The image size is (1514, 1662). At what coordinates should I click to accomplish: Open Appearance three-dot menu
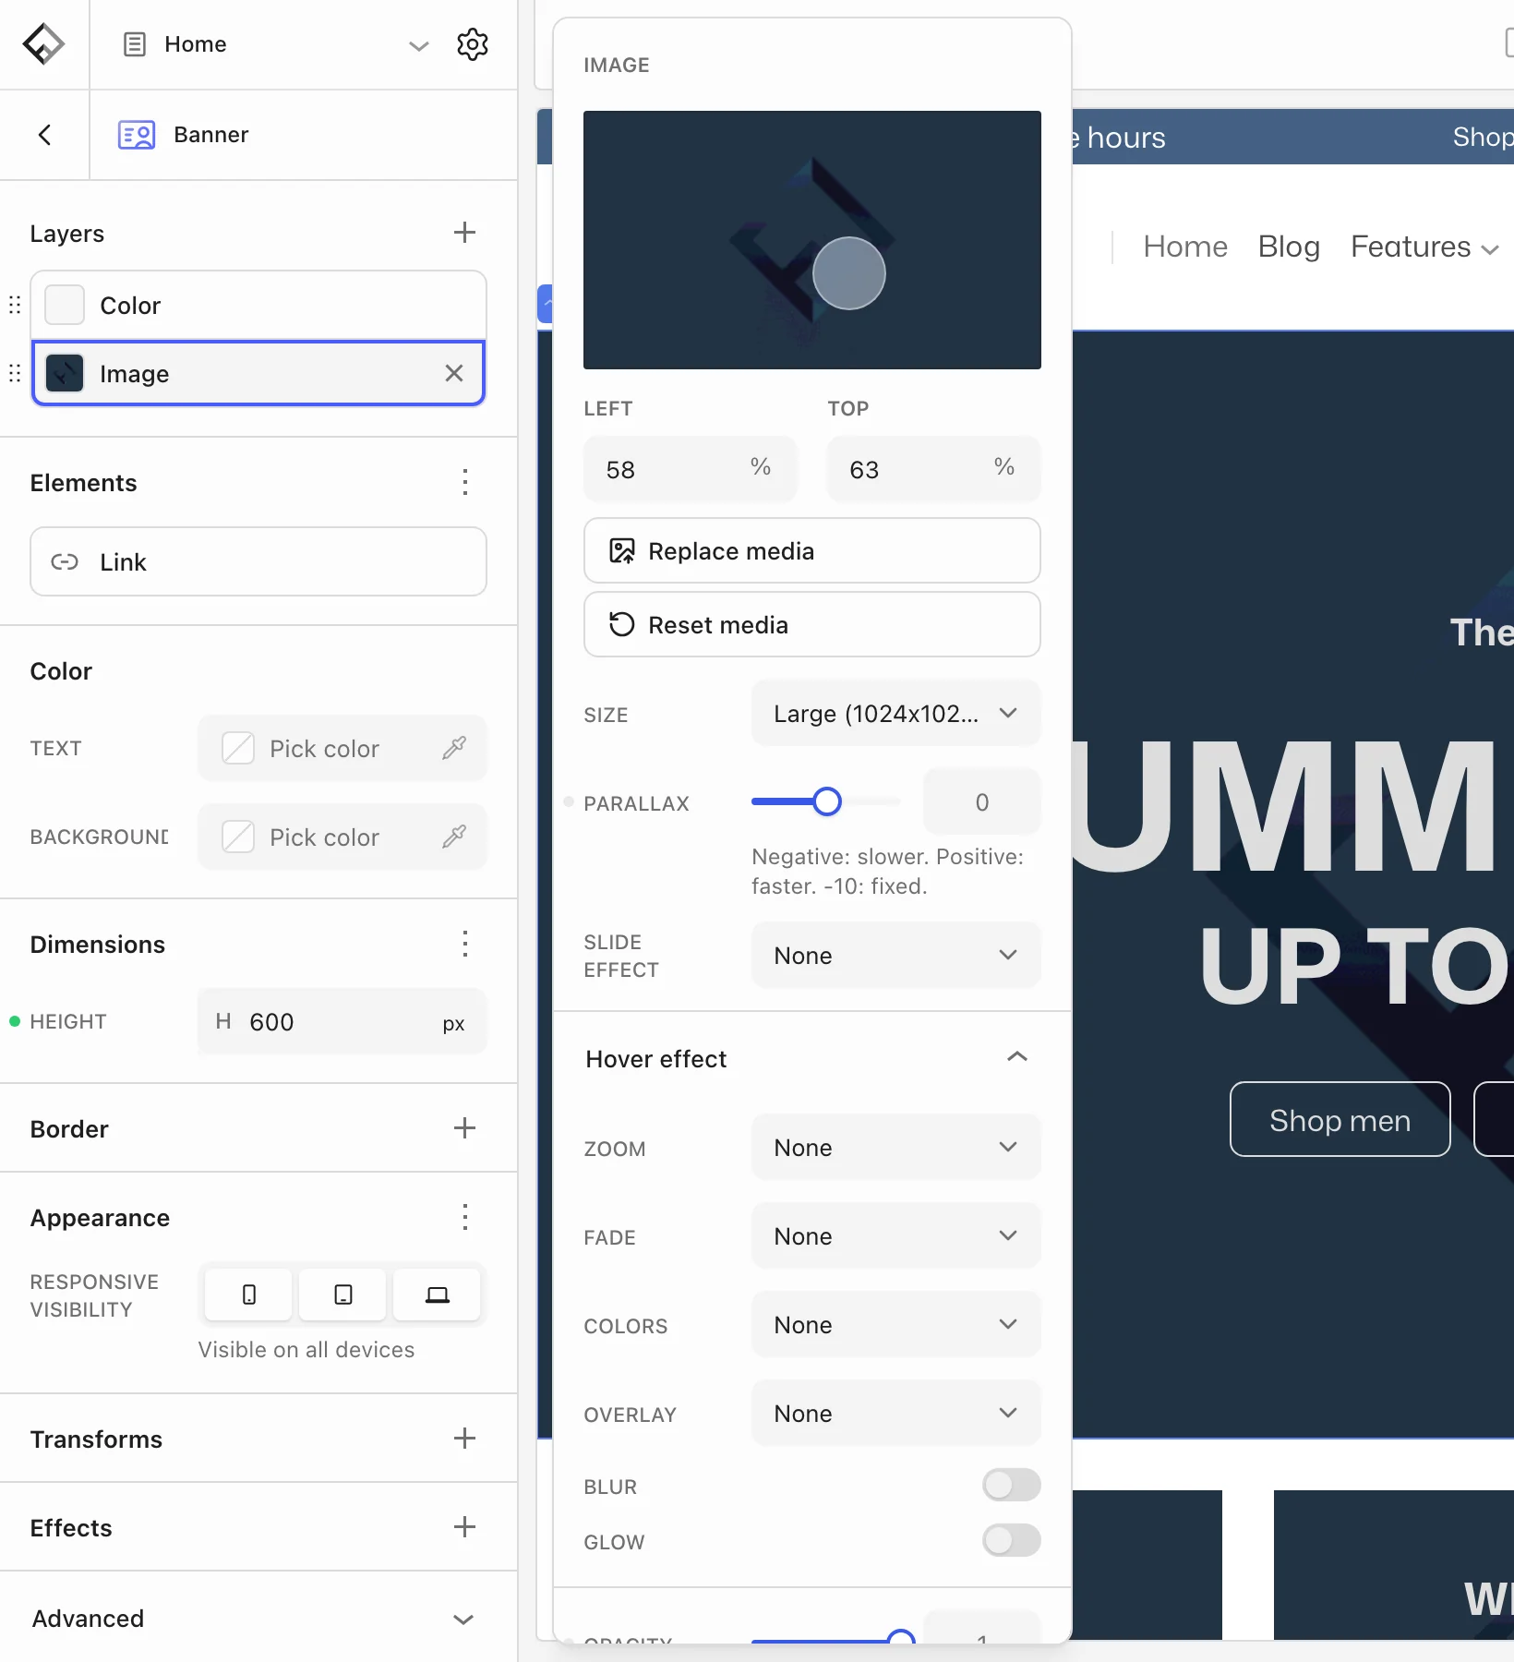[465, 1217]
